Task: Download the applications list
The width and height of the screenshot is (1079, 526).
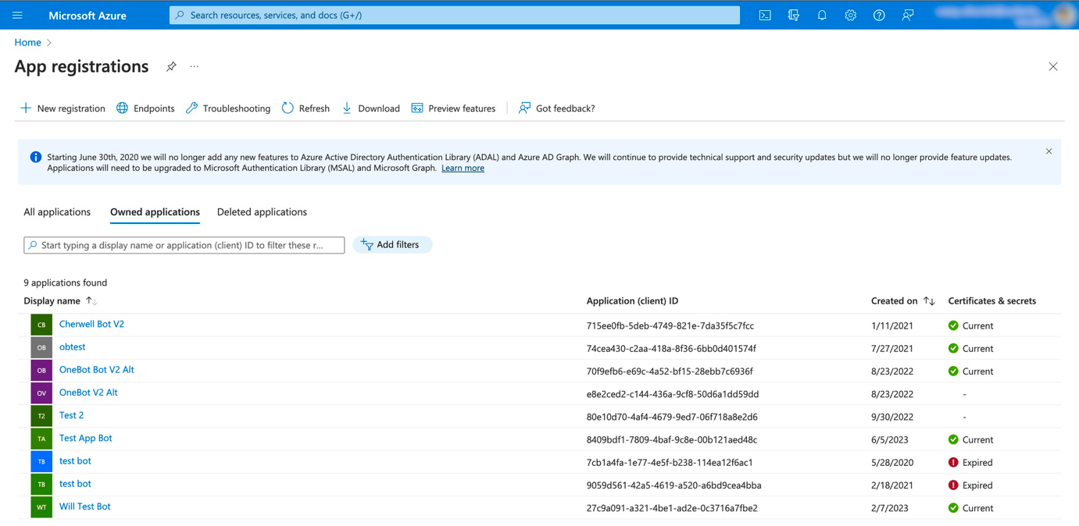Action: click(370, 108)
